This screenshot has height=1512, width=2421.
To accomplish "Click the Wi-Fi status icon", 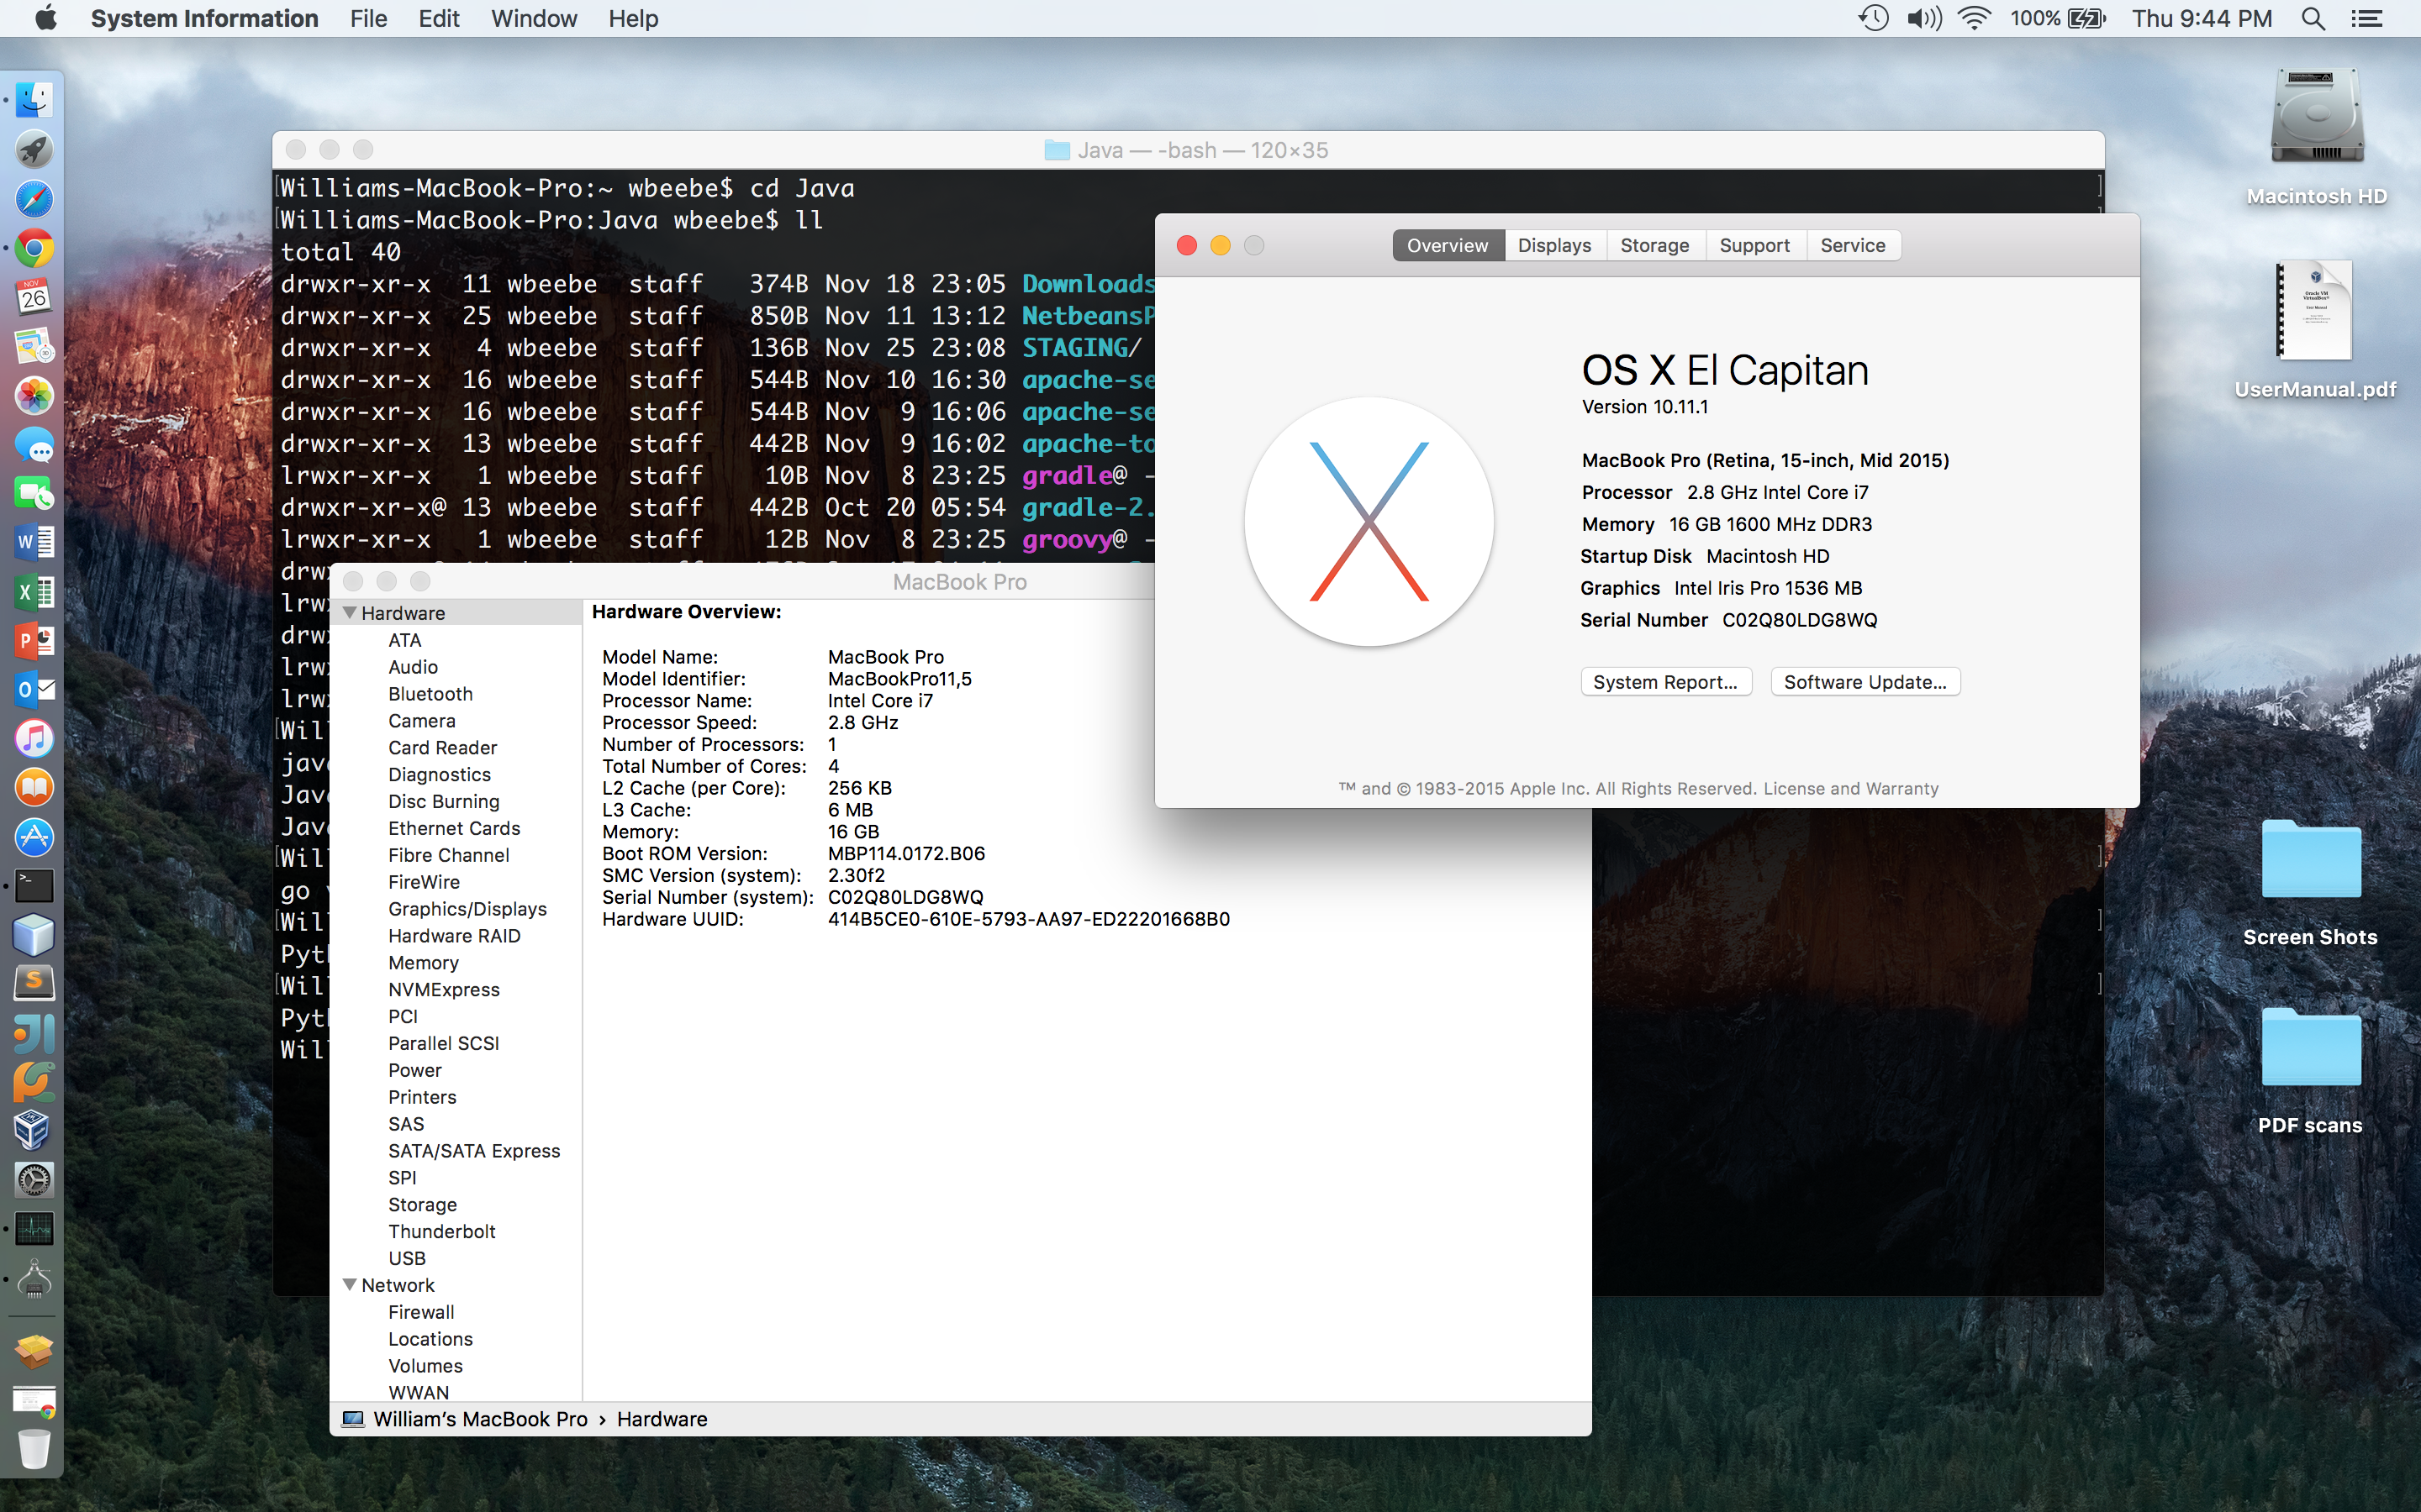I will [x=1974, y=19].
